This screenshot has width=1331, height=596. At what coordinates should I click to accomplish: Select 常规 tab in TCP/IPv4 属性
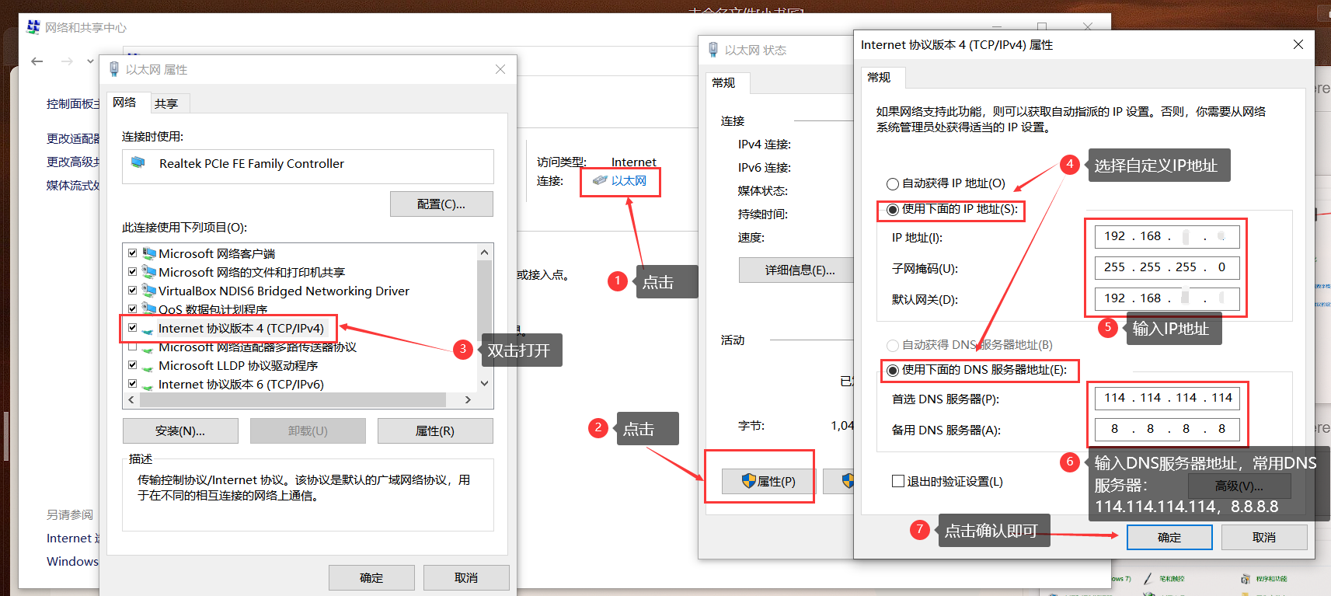[879, 77]
